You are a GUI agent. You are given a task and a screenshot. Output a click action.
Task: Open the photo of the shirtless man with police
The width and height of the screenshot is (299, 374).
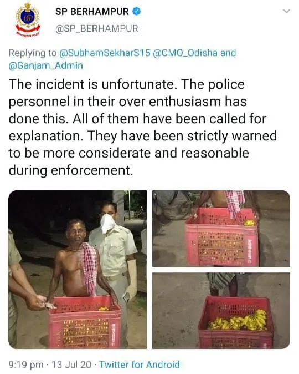(78, 269)
